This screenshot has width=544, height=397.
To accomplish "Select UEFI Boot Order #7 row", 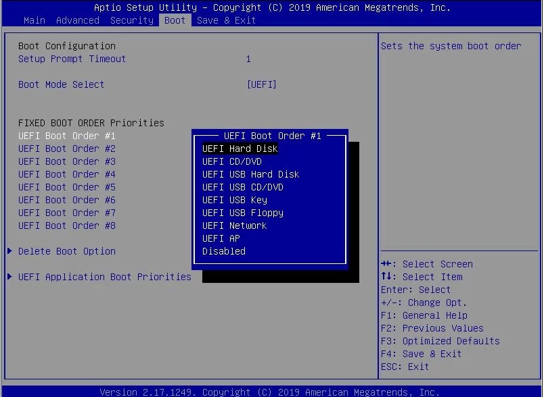I will click(66, 213).
